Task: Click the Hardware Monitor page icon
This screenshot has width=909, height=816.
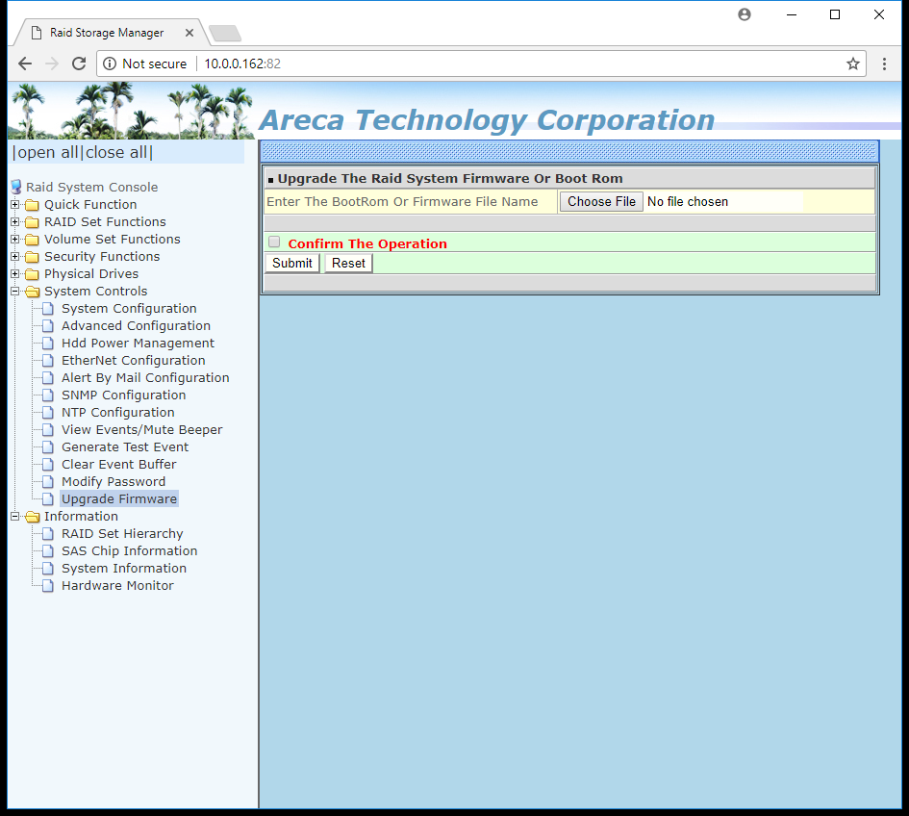Action: click(x=48, y=586)
